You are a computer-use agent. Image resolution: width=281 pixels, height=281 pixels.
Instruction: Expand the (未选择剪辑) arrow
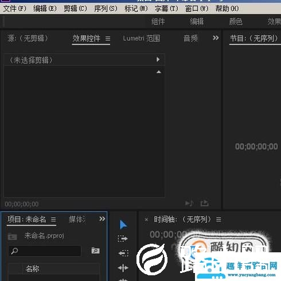158,60
